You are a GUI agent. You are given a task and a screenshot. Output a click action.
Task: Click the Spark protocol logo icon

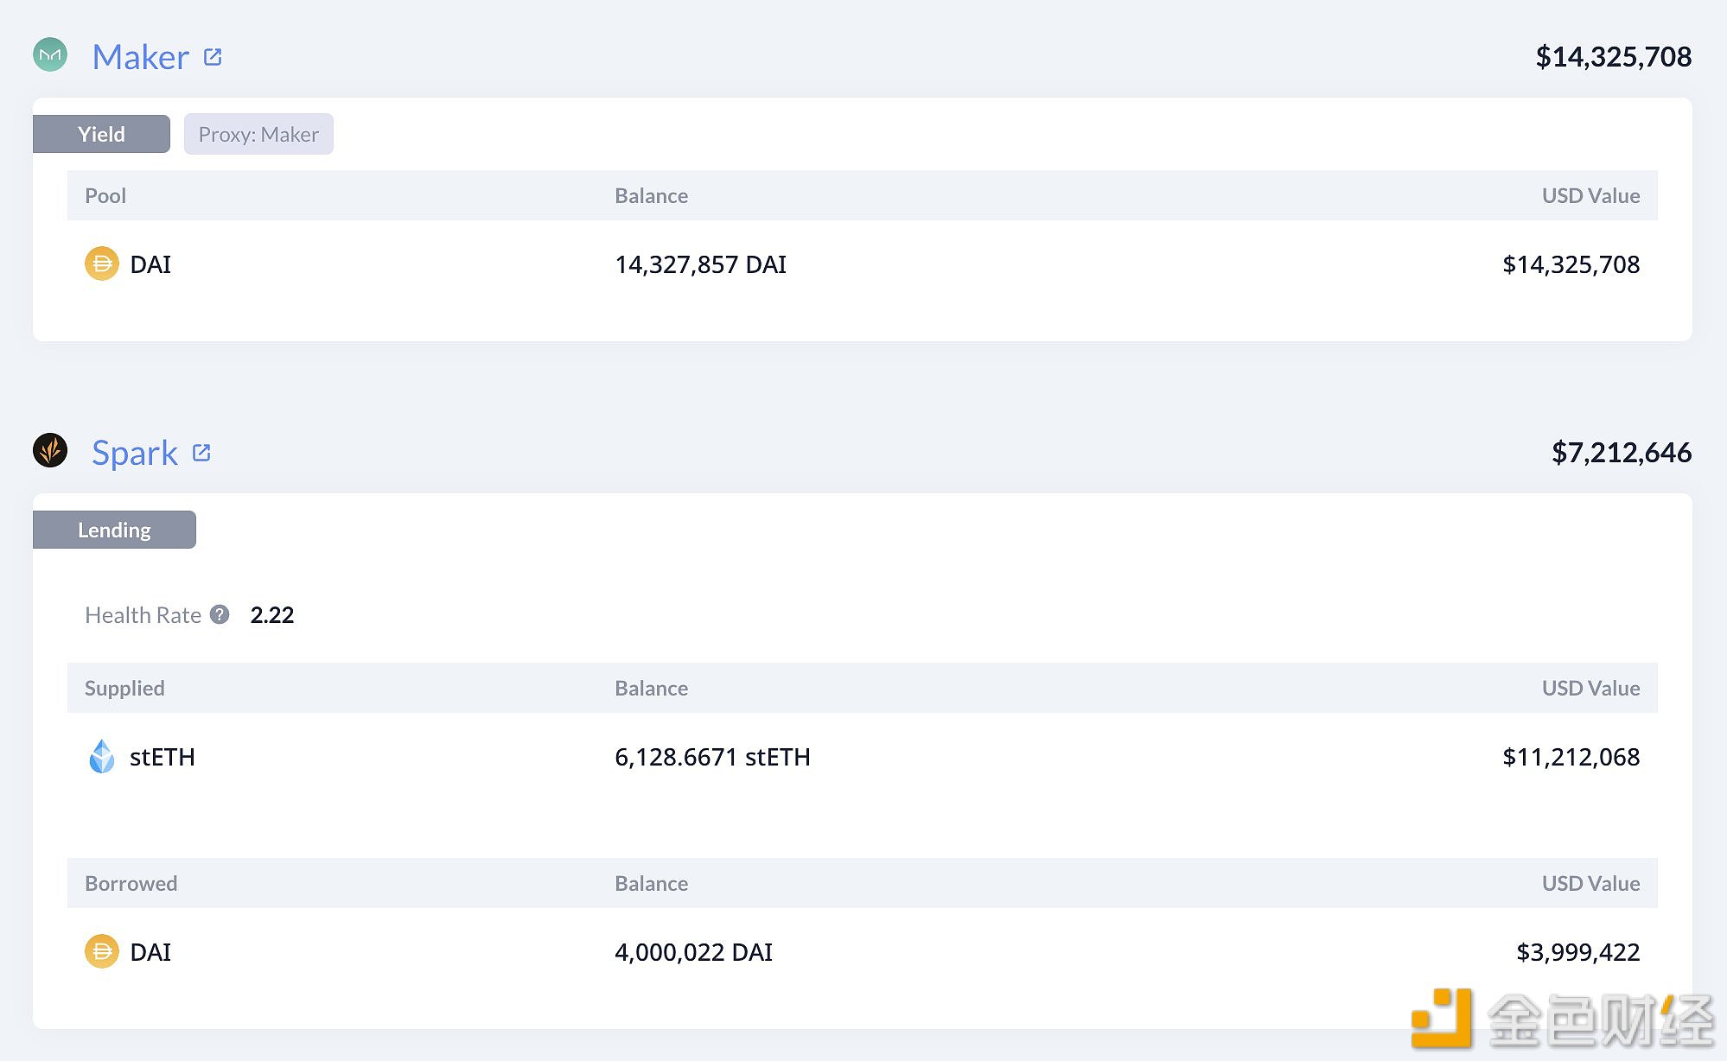coord(50,450)
